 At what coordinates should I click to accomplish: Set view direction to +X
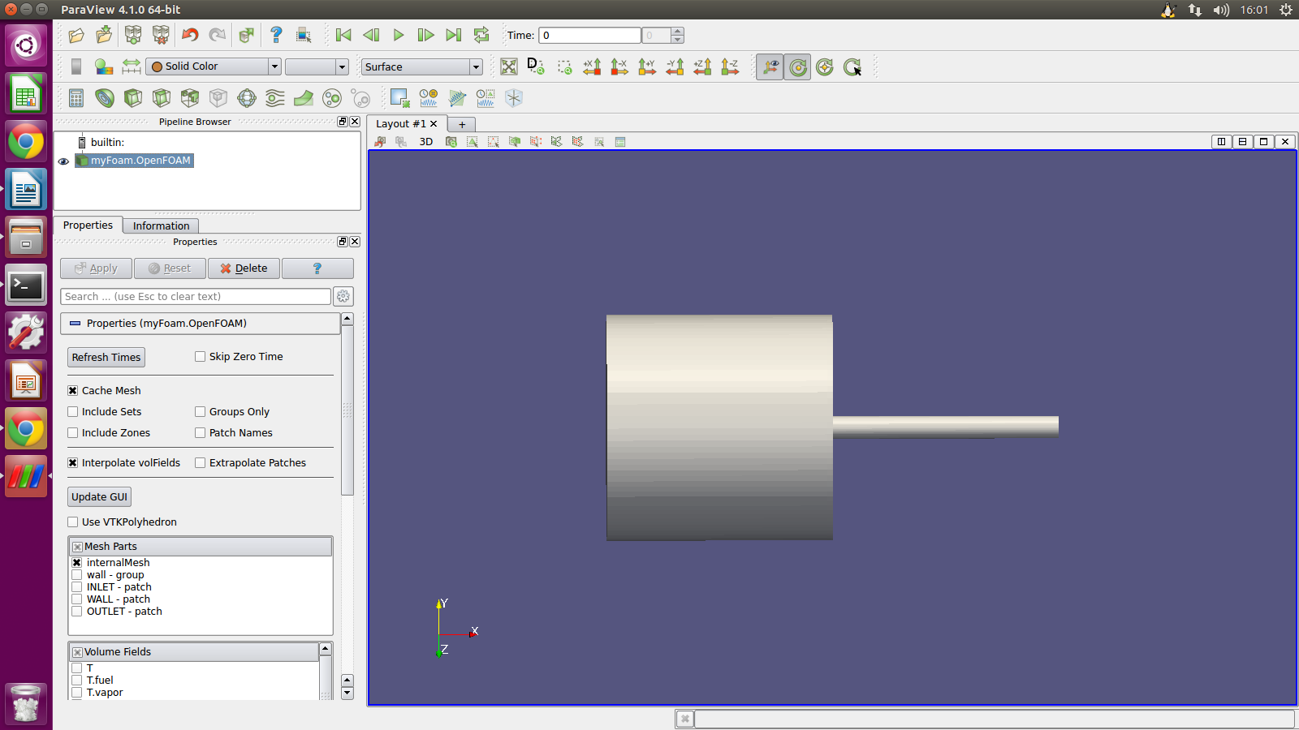click(x=592, y=67)
